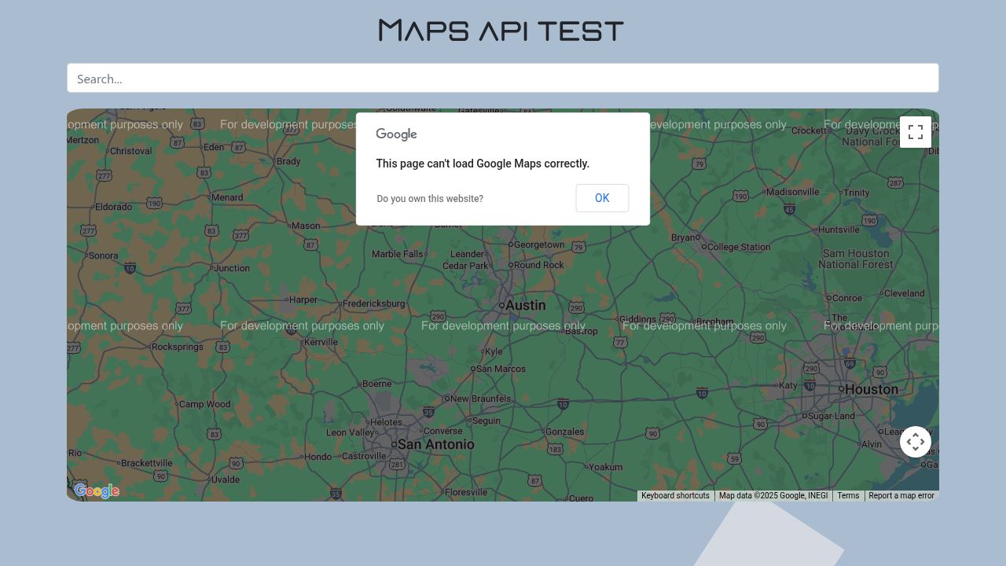Dismiss the dialog with the OK button
Screen dimensions: 1006x566
[602, 198]
